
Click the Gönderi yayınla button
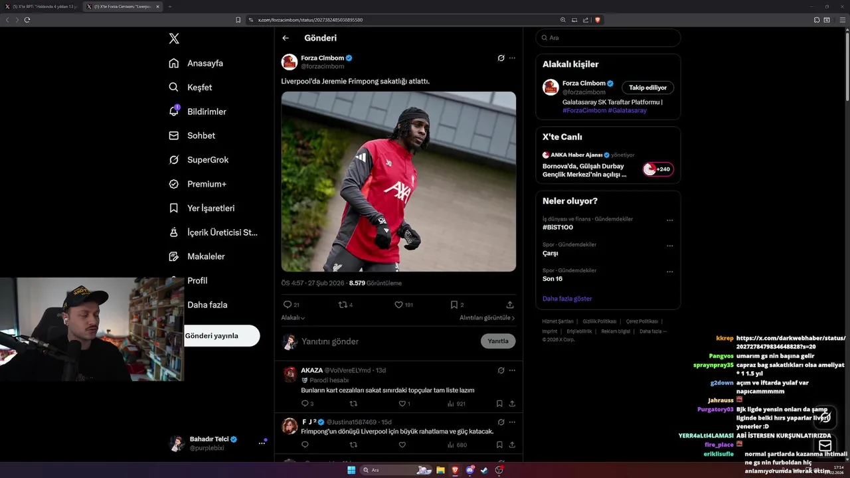[x=222, y=335]
